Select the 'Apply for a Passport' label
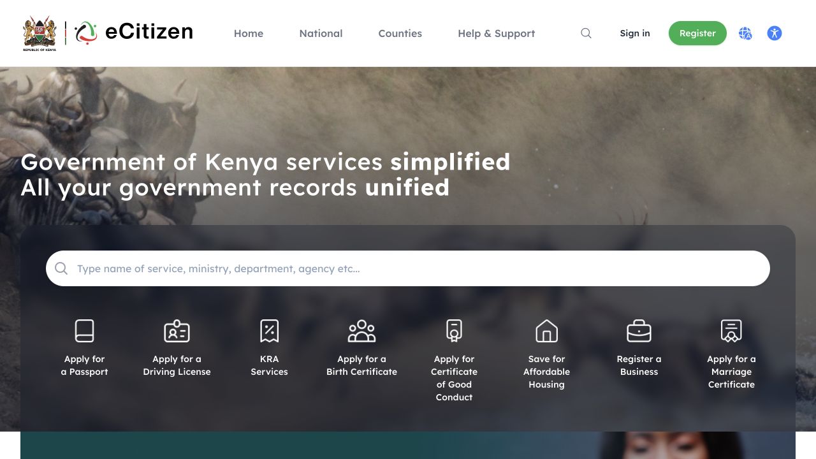 (x=84, y=365)
